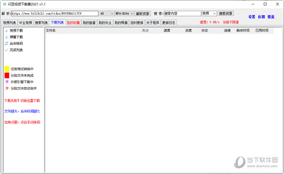Click 下载失败？切换迅雷下载 link
284x174 pixels.
point(22,101)
